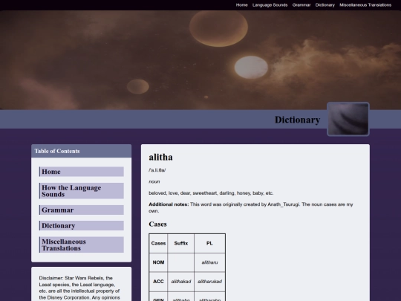Click the Cases section heading
The height and width of the screenshot is (301, 401).
(157, 224)
